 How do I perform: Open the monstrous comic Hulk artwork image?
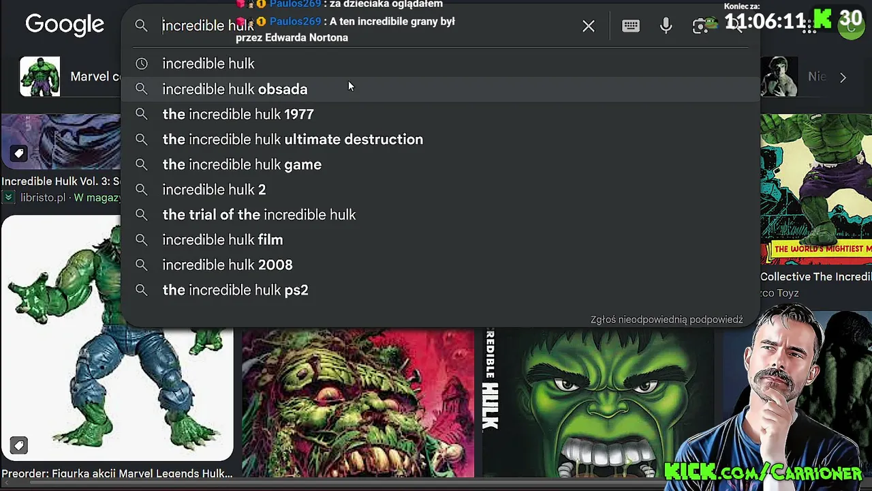(358, 404)
